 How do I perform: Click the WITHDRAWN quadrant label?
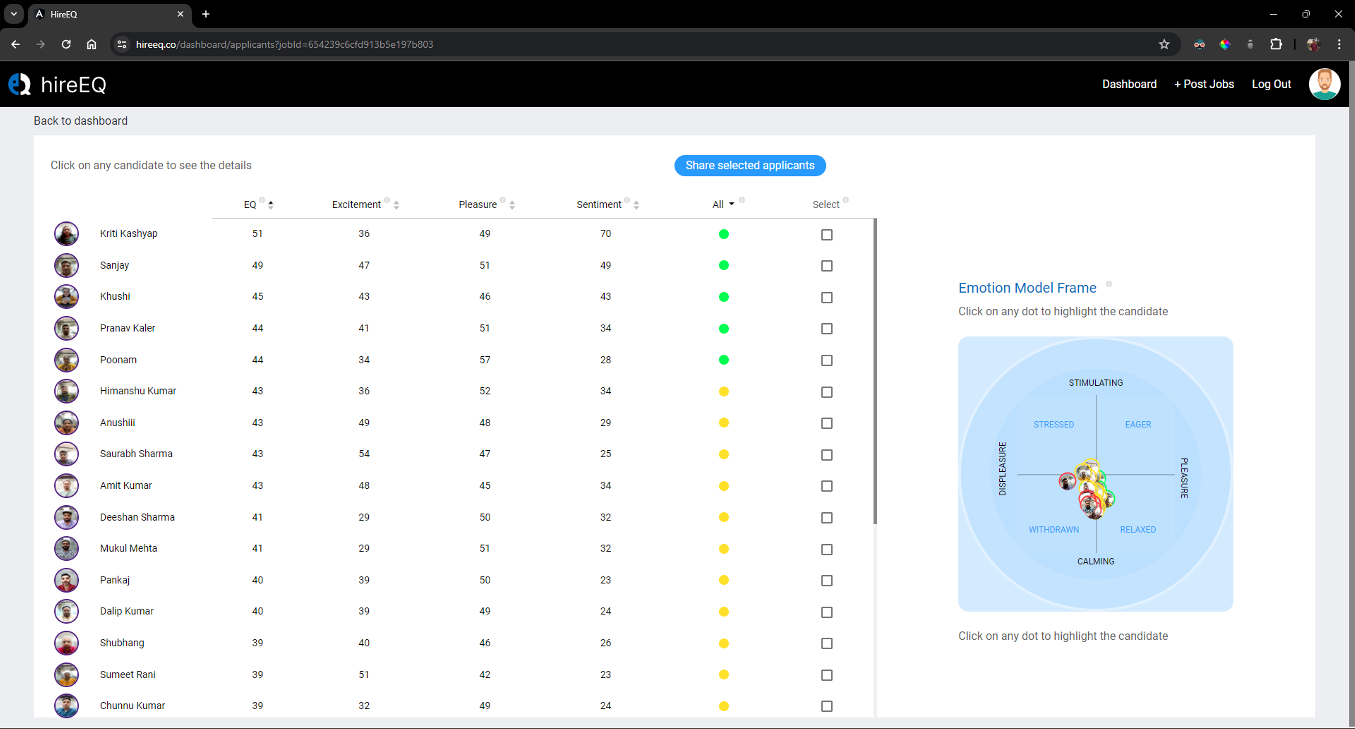1054,530
